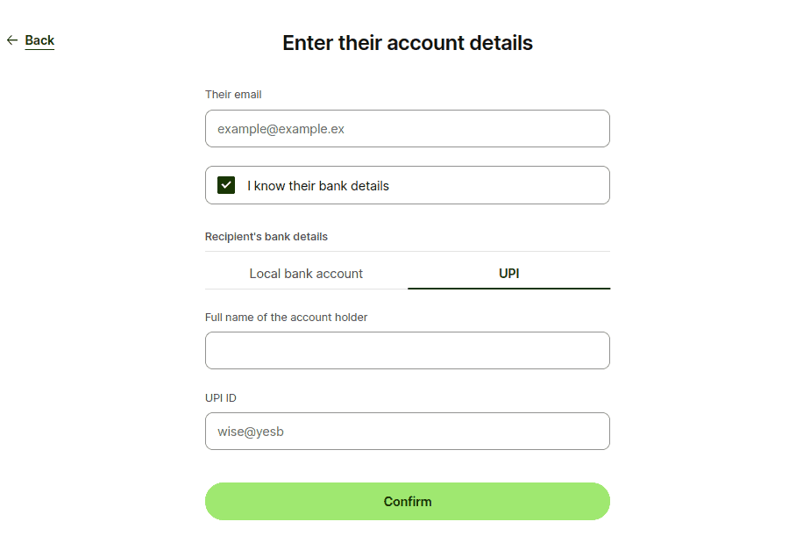The height and width of the screenshot is (536, 803).
Task: Click the white checkmark inside the checkbox
Action: pos(226,185)
